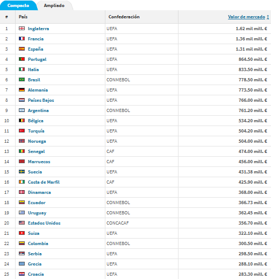Click the Denmark flag icon

[22, 192]
